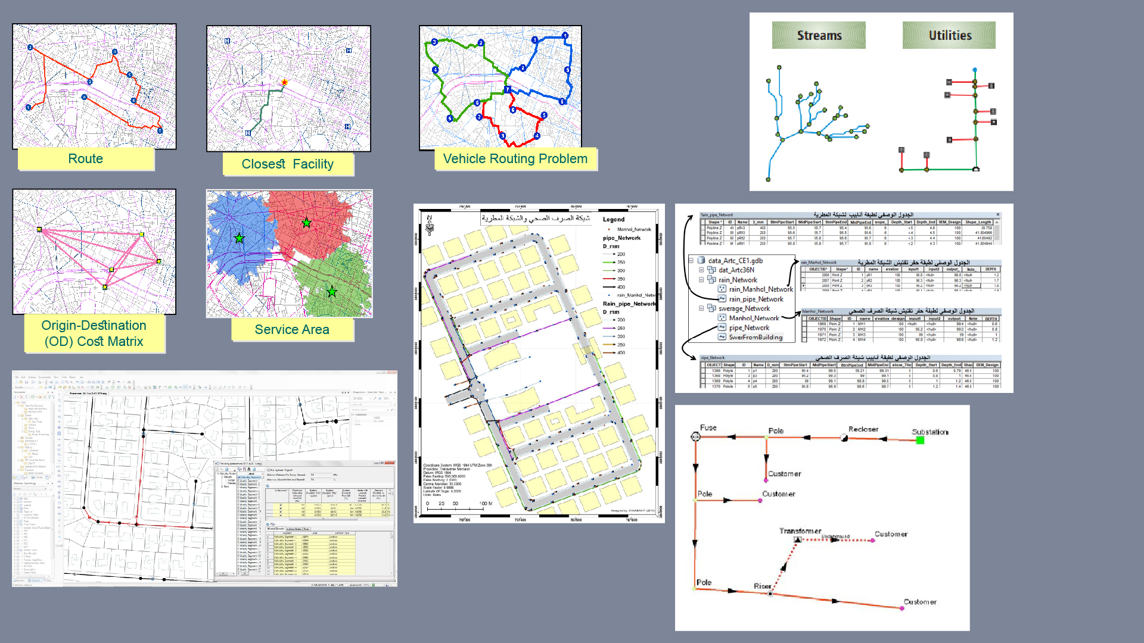The height and width of the screenshot is (643, 1144).
Task: Click the BtmPipeStart header in Rain_pipe_Network table
Action: (x=782, y=222)
